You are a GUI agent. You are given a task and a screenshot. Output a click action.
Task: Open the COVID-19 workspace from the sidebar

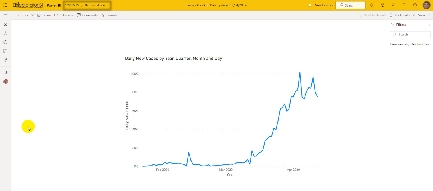click(x=5, y=81)
